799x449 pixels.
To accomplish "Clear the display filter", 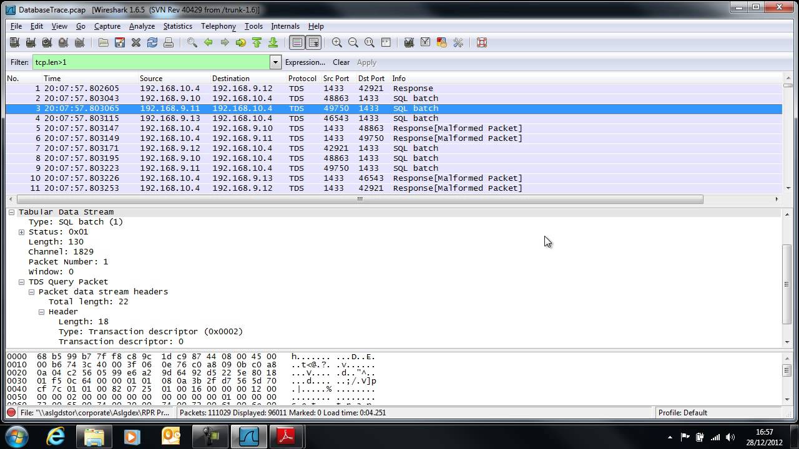I will [341, 62].
